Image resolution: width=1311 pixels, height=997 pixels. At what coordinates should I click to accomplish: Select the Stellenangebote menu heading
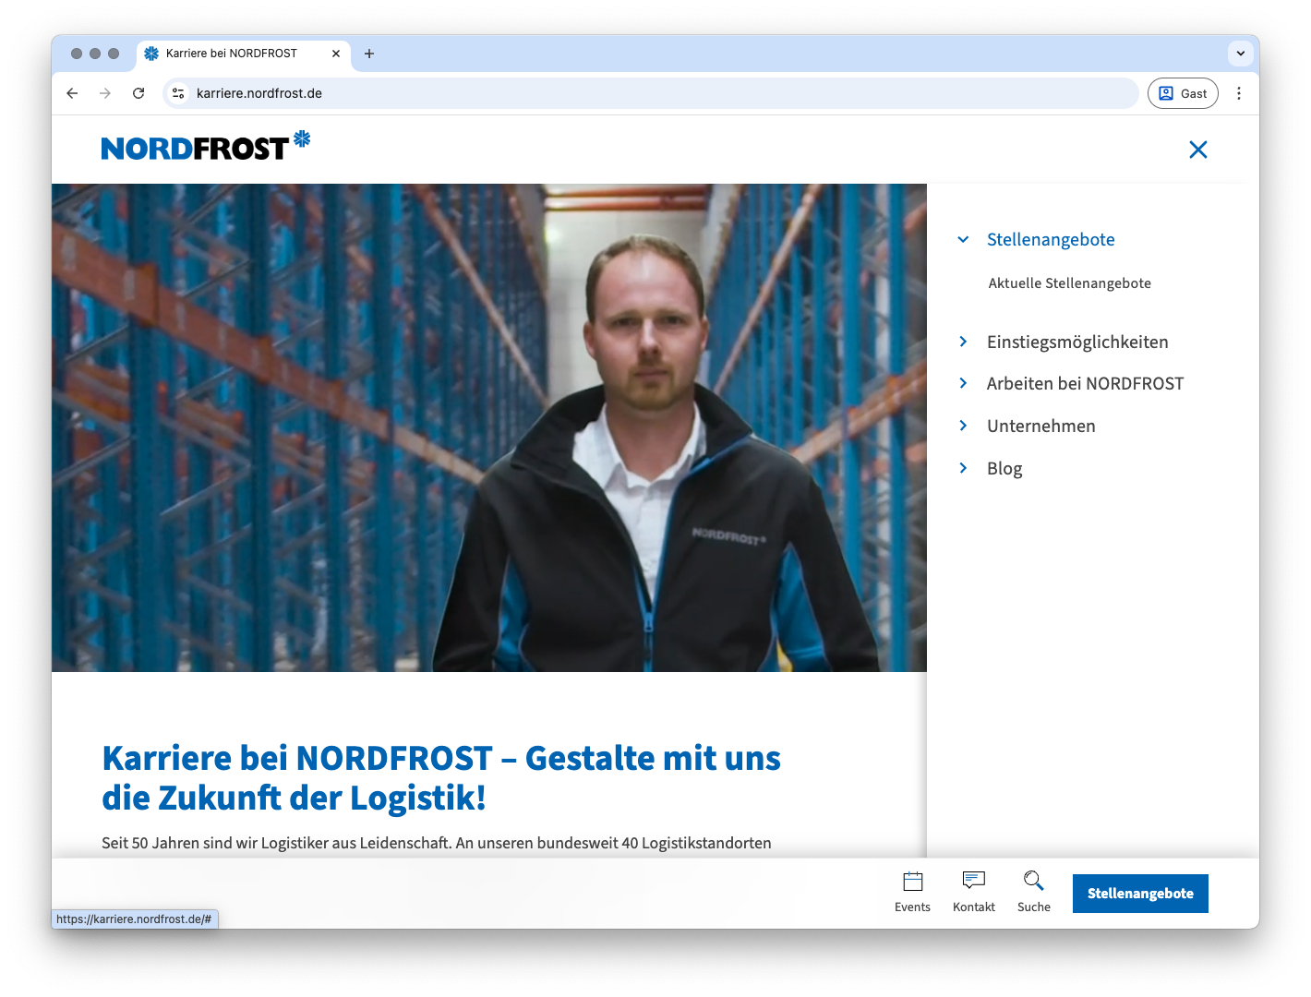[x=1051, y=240]
